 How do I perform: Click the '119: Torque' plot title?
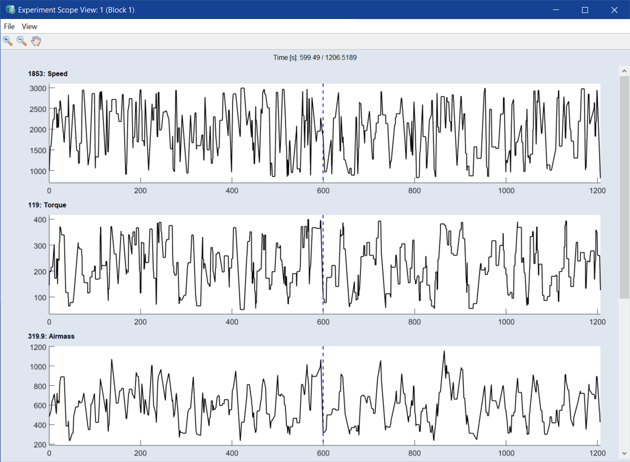click(x=47, y=205)
